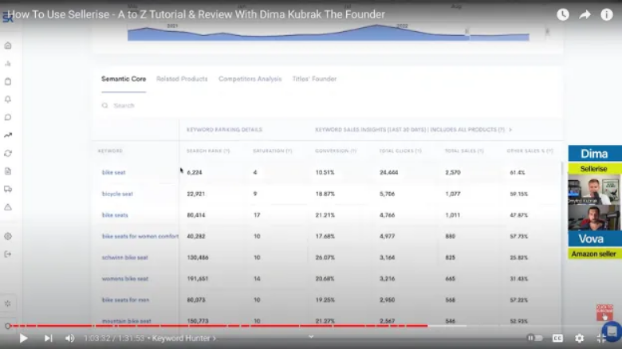The image size is (622, 349).
Task: Open the clipboard icon in the sidebar
Action: tap(8, 81)
